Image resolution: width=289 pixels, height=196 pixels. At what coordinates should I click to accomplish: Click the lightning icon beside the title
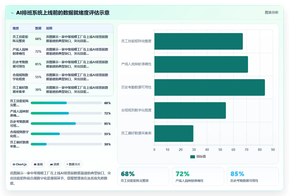point(12,13)
